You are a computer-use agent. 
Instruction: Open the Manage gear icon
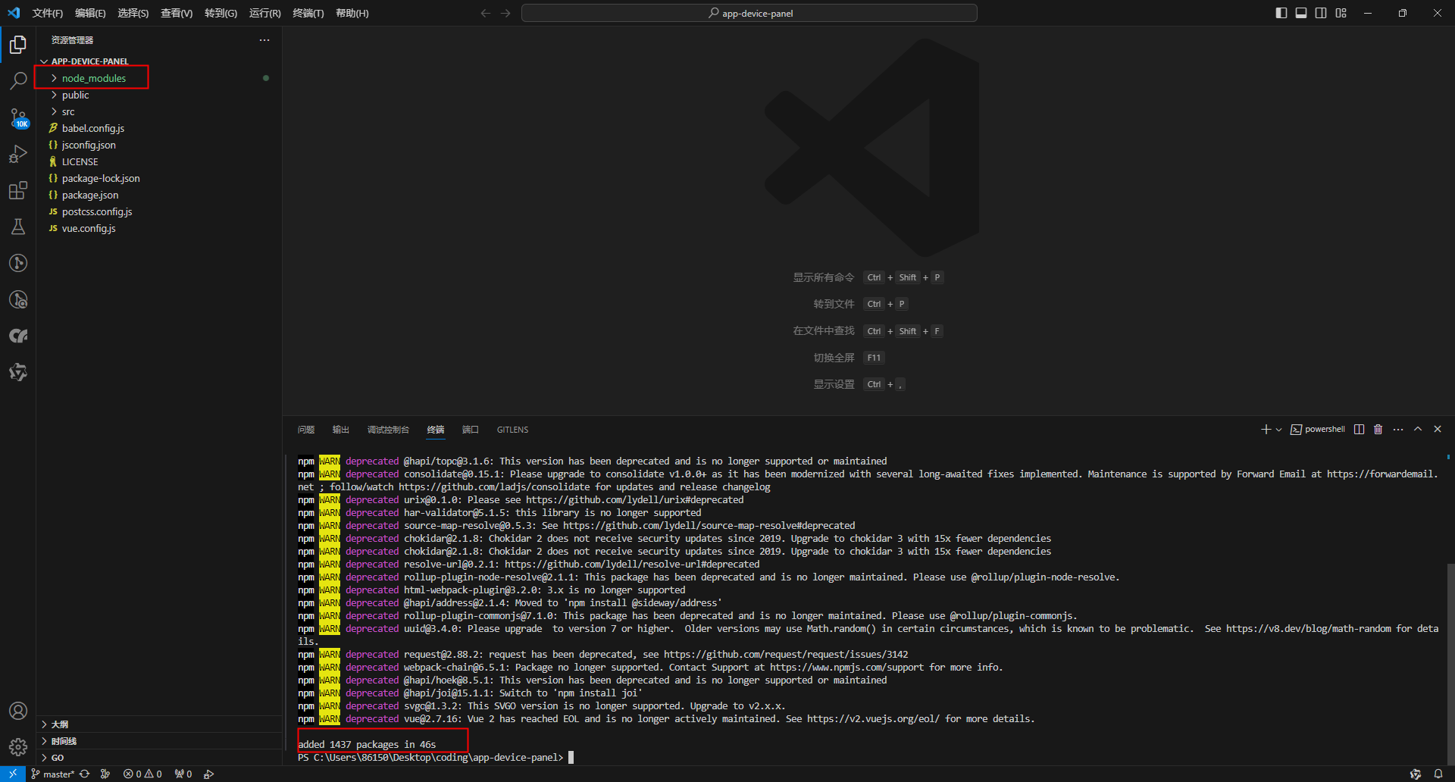pyautogui.click(x=18, y=747)
